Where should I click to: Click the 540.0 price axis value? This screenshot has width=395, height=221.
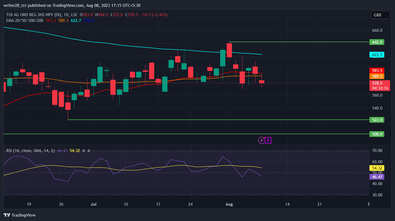pyautogui.click(x=377, y=108)
